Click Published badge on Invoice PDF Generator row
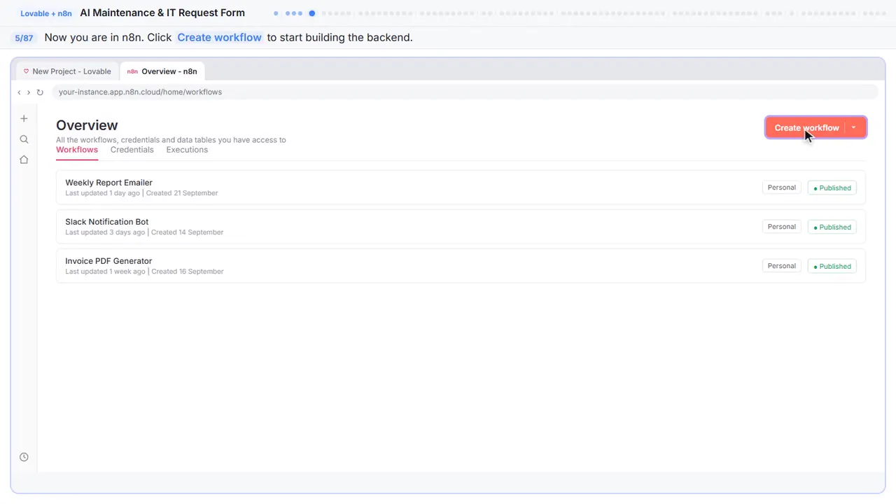Viewport: 896px width, 504px height. click(832, 266)
